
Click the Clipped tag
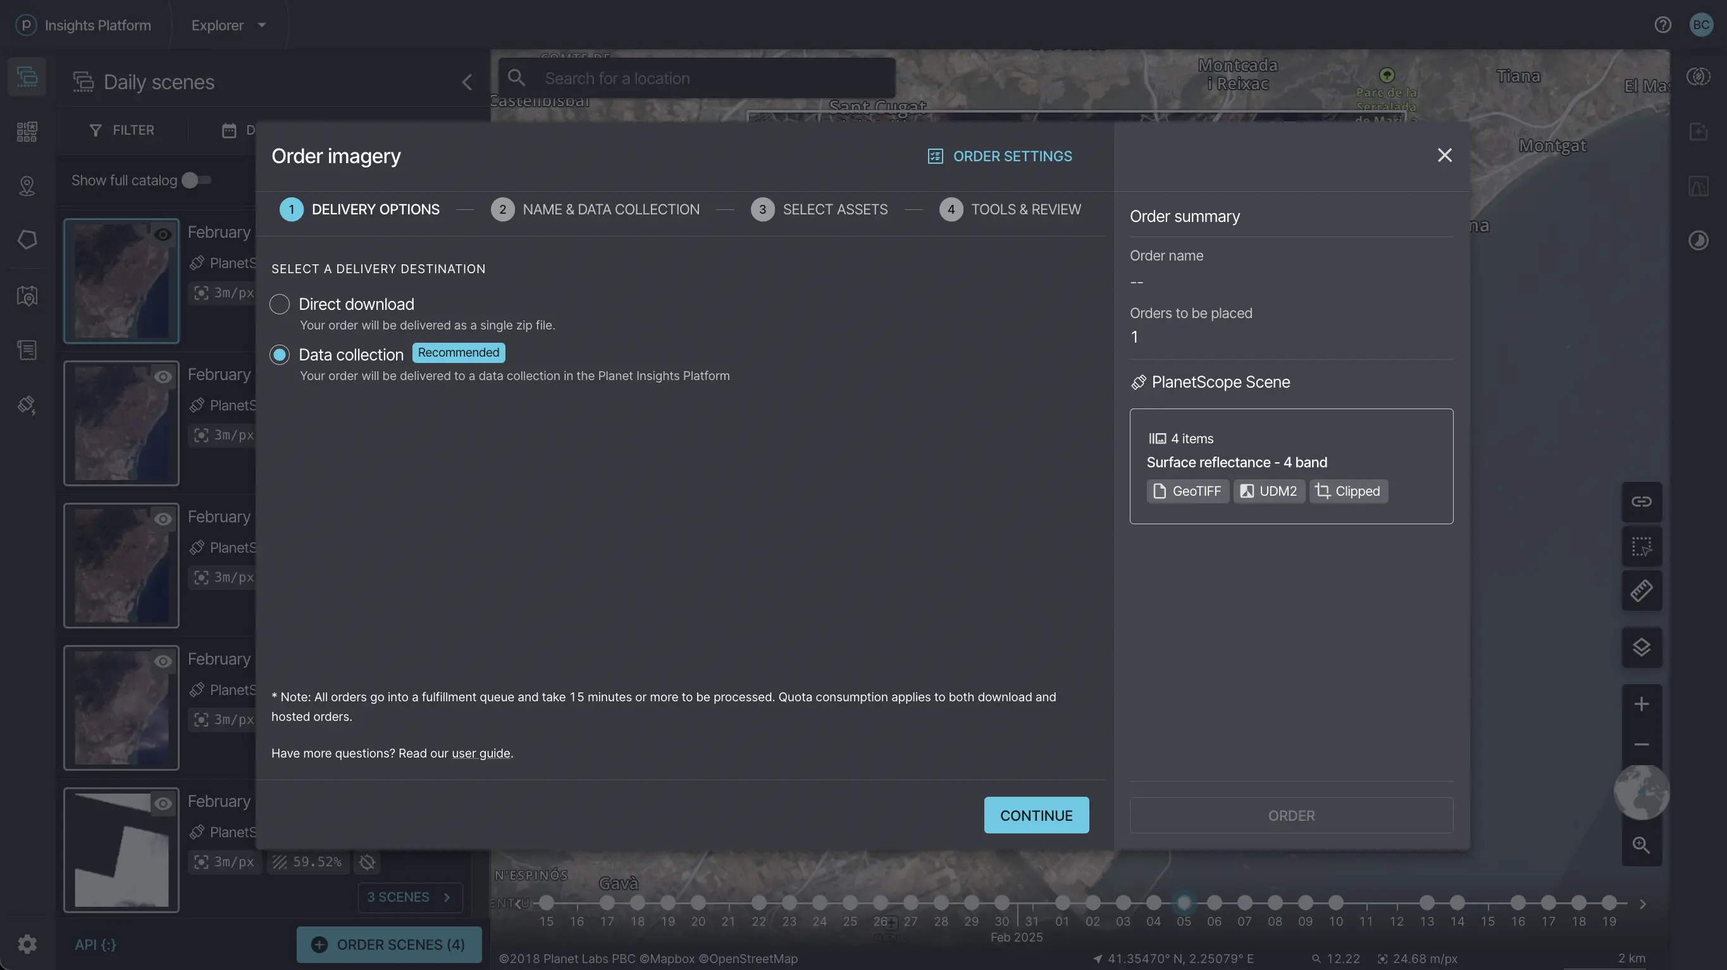click(x=1348, y=491)
